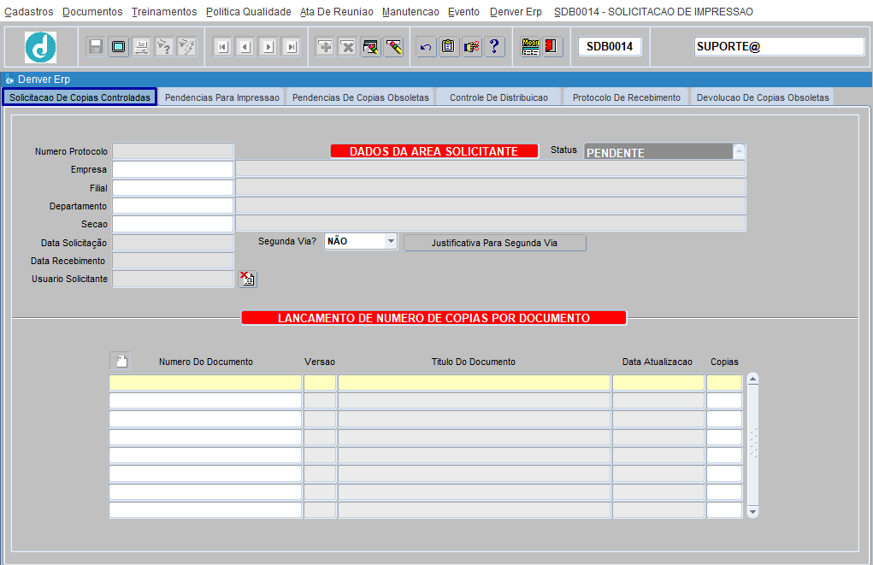Click the Print toolbar icon
The width and height of the screenshot is (873, 565).
point(141,47)
